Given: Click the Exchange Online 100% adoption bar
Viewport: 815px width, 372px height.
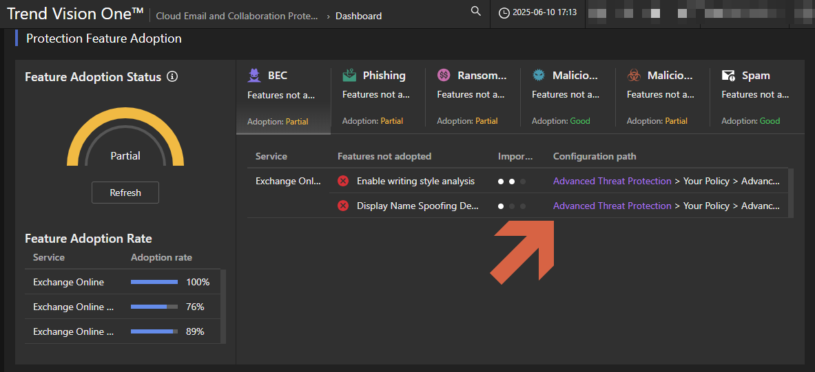Looking at the screenshot, I should (x=154, y=282).
